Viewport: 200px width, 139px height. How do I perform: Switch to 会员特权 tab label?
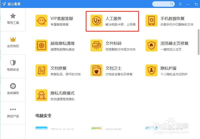click(x=13, y=46)
